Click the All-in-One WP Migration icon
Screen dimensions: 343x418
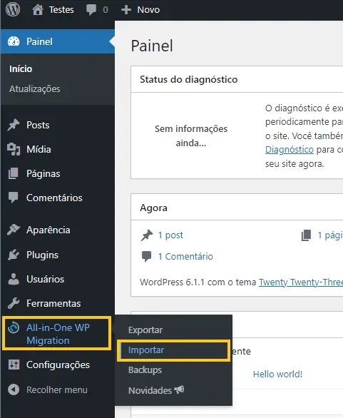14,327
